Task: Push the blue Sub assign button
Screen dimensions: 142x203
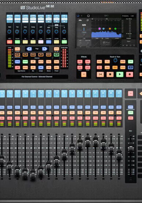Action: click(x=41, y=67)
